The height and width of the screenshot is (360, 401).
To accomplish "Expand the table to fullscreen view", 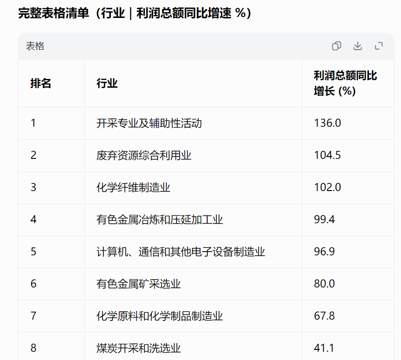I will point(379,46).
